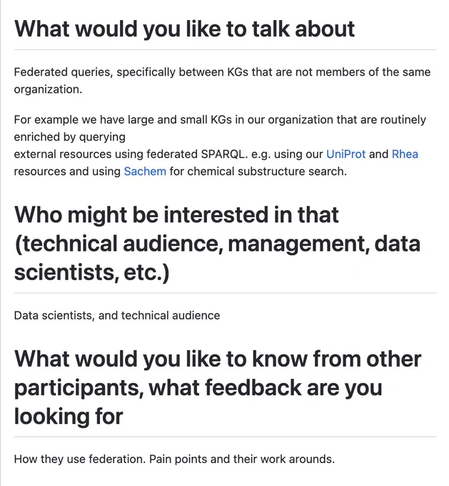Click the word "organization." ending the first paragraph
The width and height of the screenshot is (449, 486).
(48, 89)
